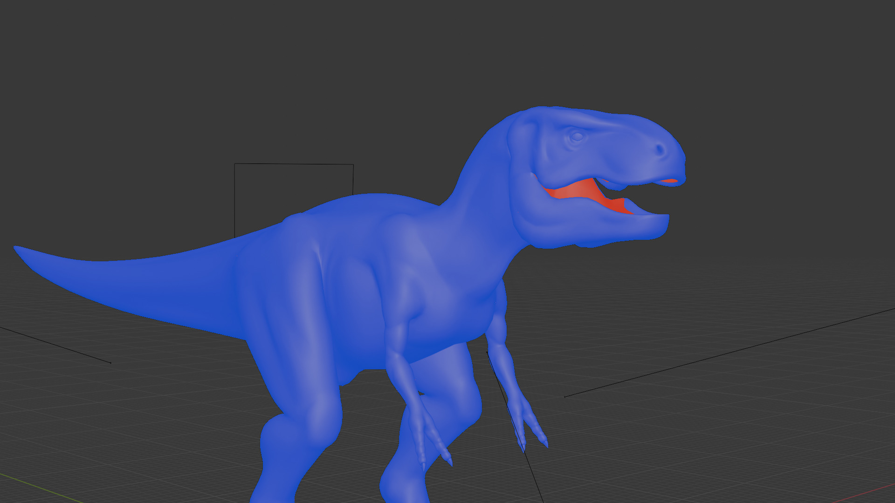The width and height of the screenshot is (895, 503).
Task: Click the tip of the dinosaur's tail
Action: (19, 249)
